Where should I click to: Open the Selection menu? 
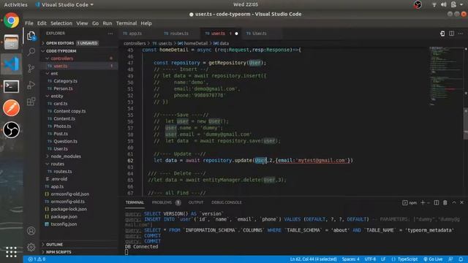coord(61,23)
